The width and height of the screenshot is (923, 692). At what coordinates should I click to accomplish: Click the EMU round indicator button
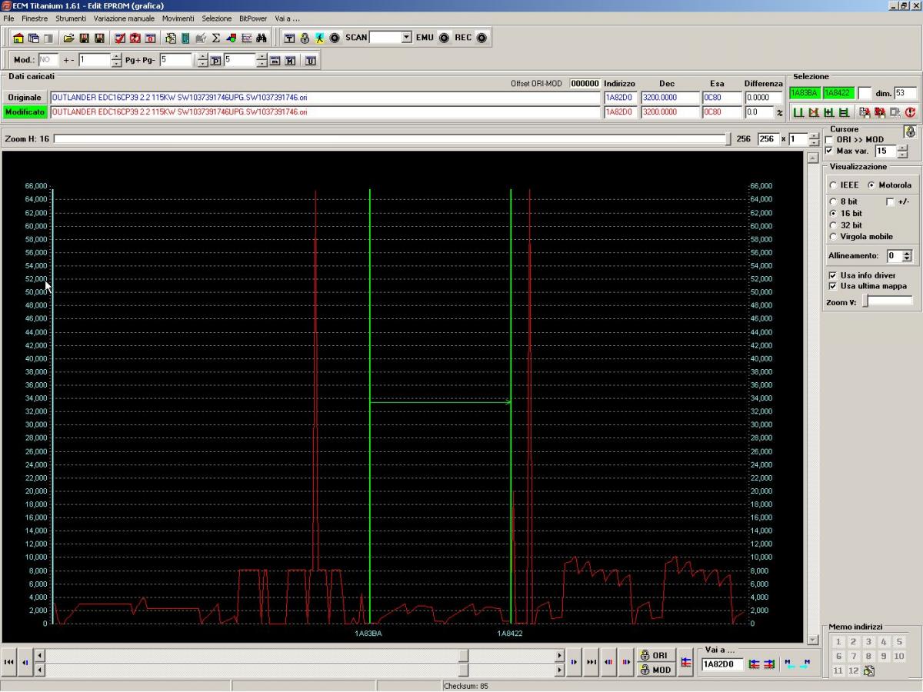(x=444, y=38)
